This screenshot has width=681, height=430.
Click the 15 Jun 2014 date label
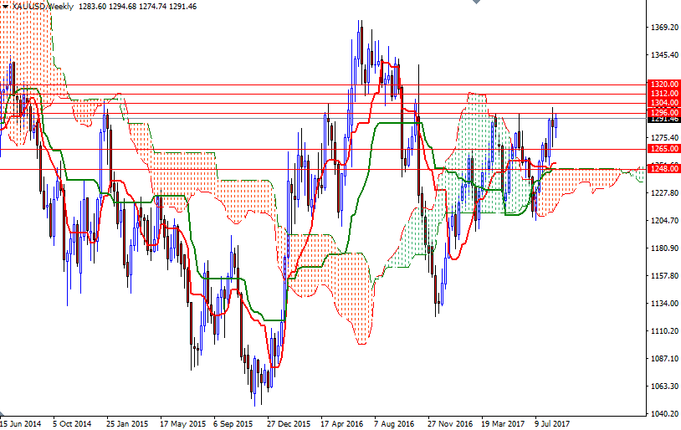pos(20,423)
